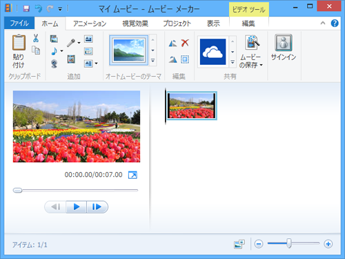
Task: Click the red Remove X icon
Action: 185,43
